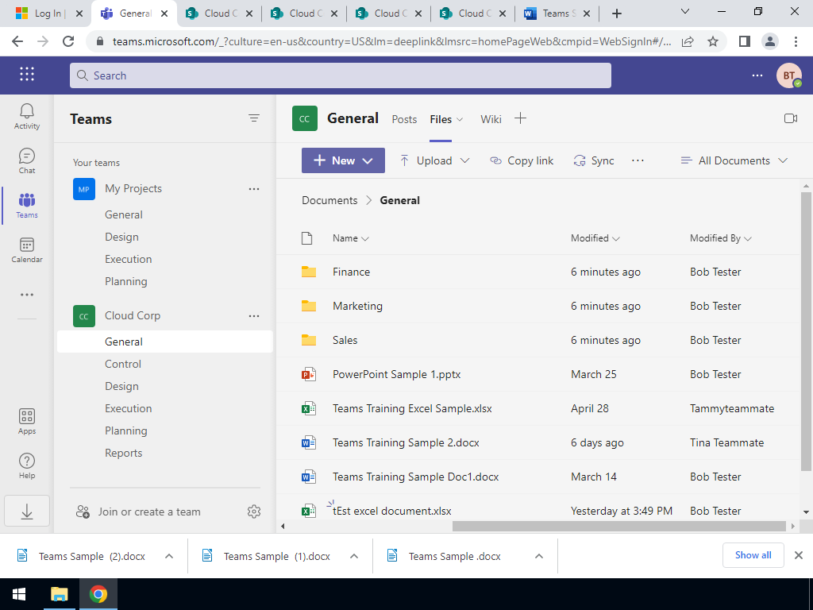Image resolution: width=813 pixels, height=610 pixels.
Task: Open the Help icon
Action: [x=27, y=465]
